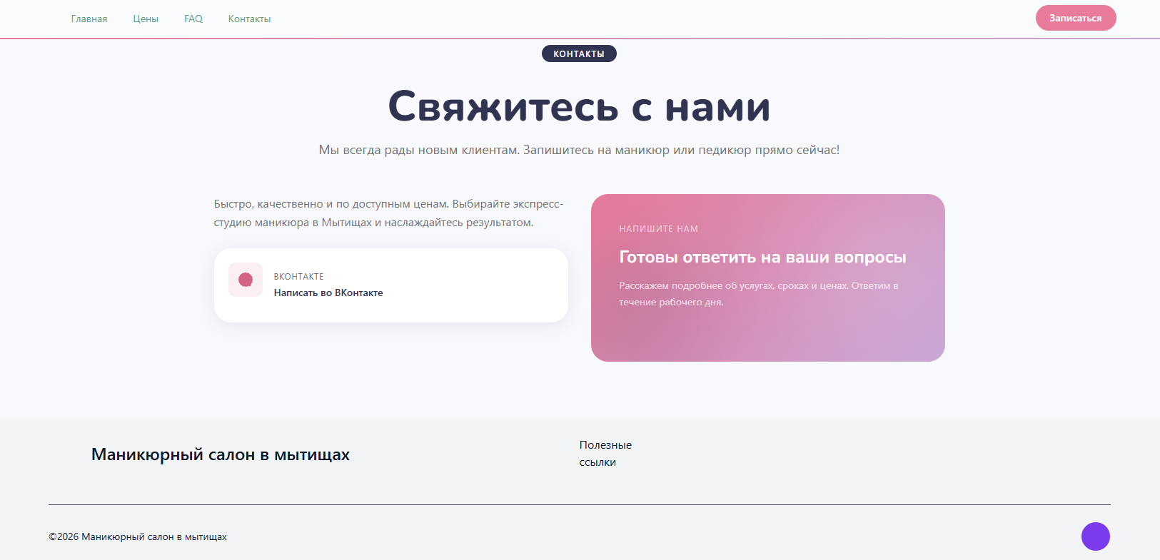Open the FAQ navigation link
Screen dimensions: 1160x560
[x=193, y=19]
